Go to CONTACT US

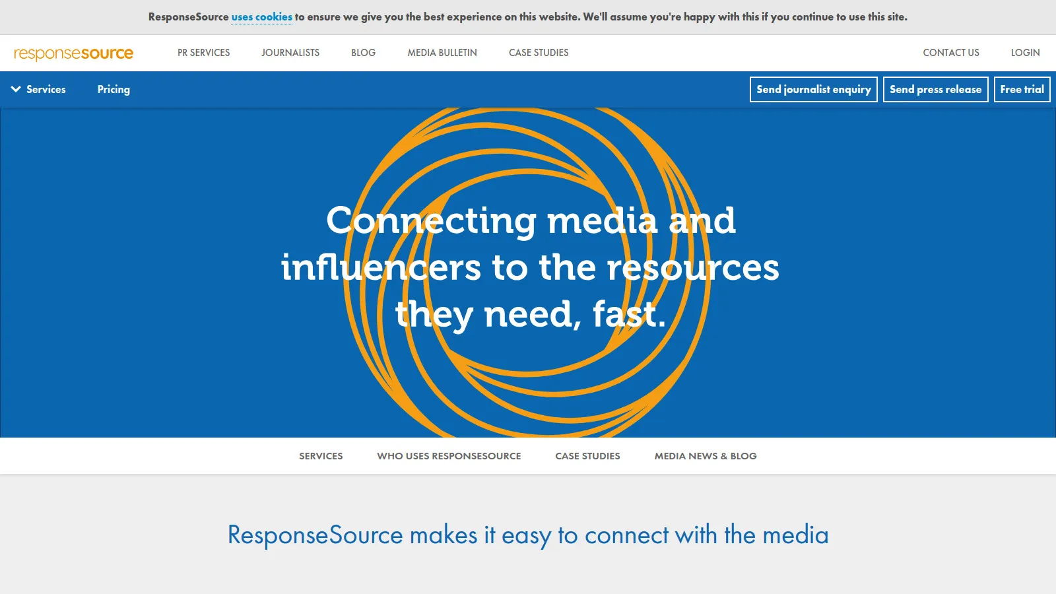[x=951, y=53]
